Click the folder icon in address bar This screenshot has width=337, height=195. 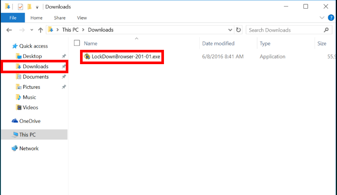tap(51, 29)
